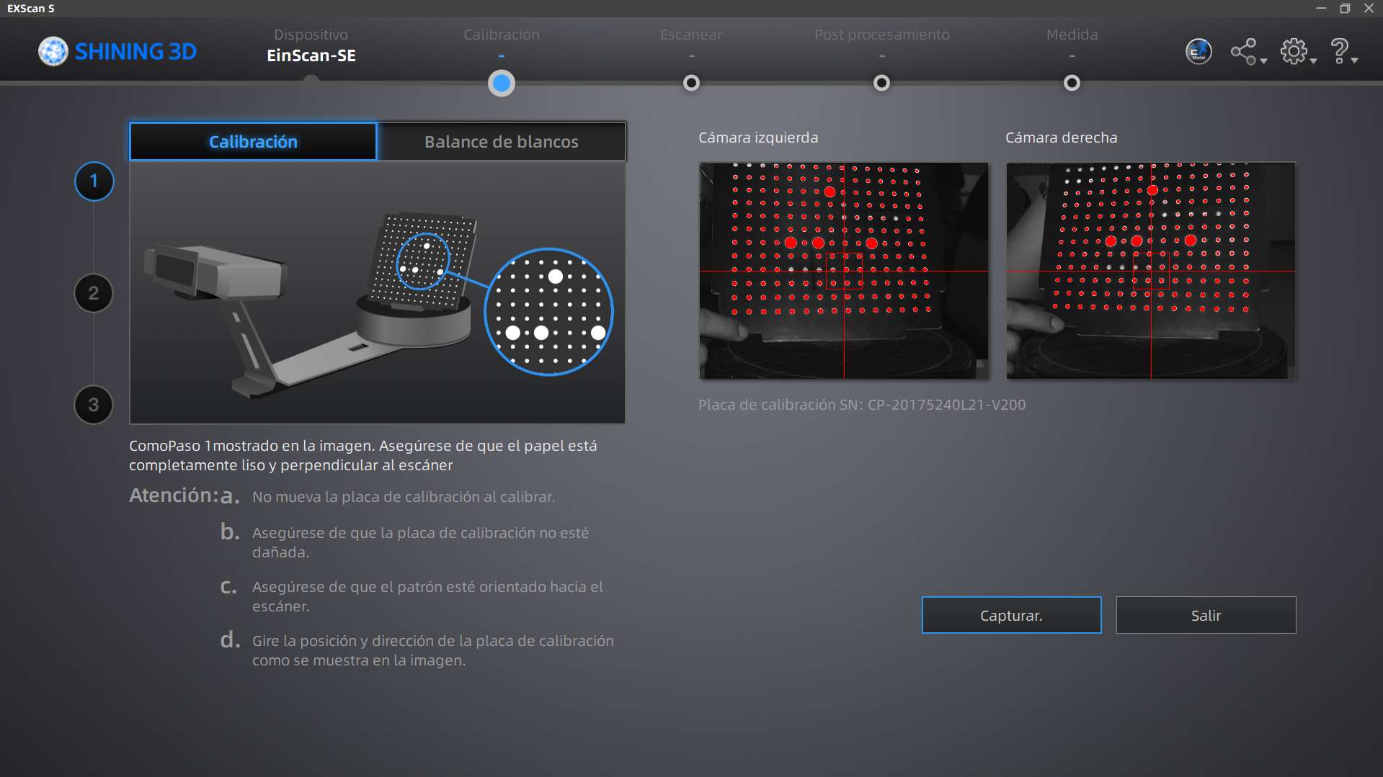The height and width of the screenshot is (777, 1383).
Task: Click Salir to exit calibration
Action: coord(1205,615)
